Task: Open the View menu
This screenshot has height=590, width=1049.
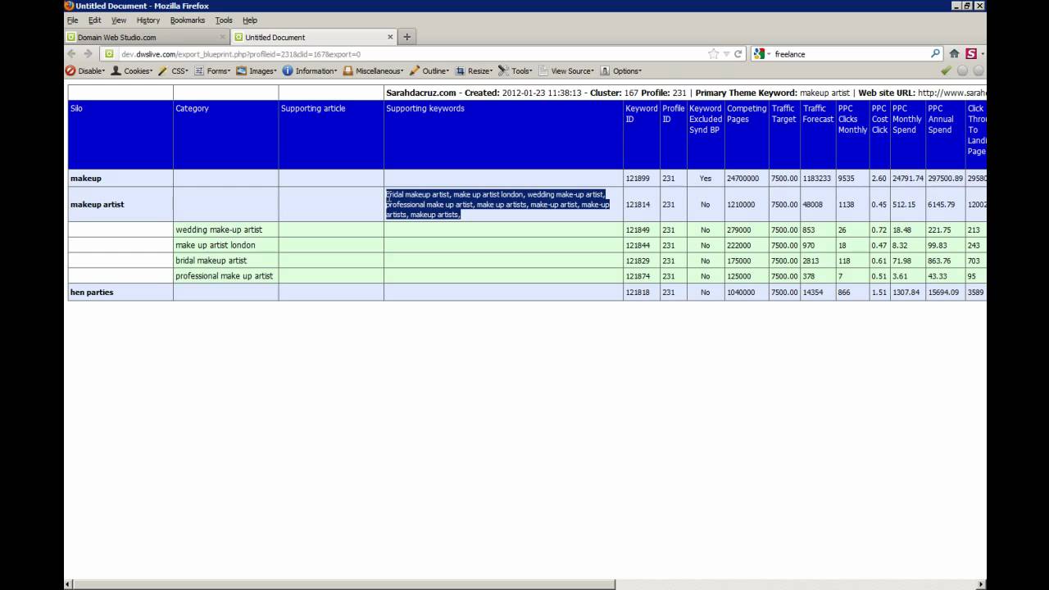Action: point(119,20)
